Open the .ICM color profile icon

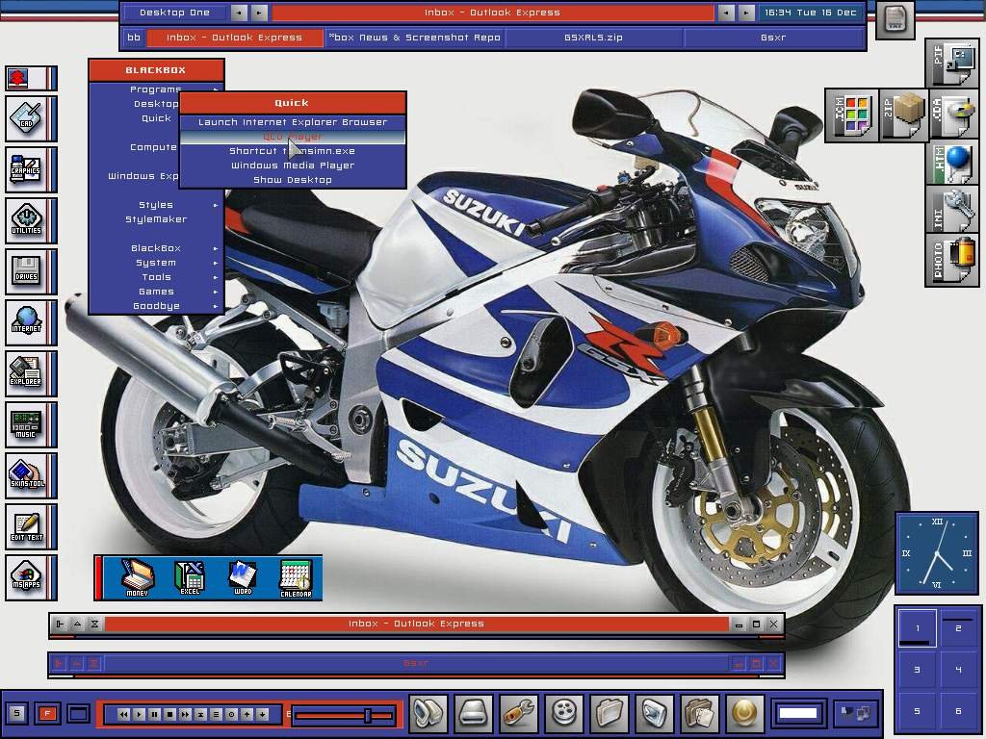(x=851, y=115)
